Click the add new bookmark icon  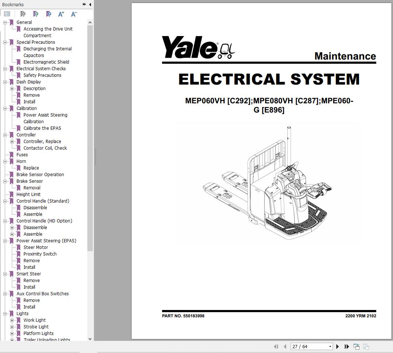(36, 14)
